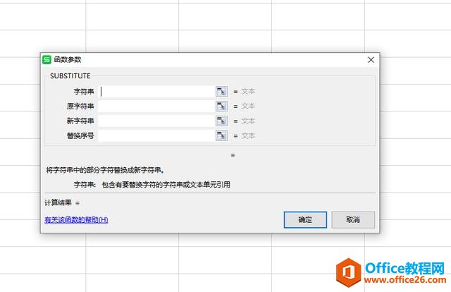This screenshot has width=451, height=292.
Task: Click the WPS spreadsheet icon in title bar
Action: [x=47, y=60]
